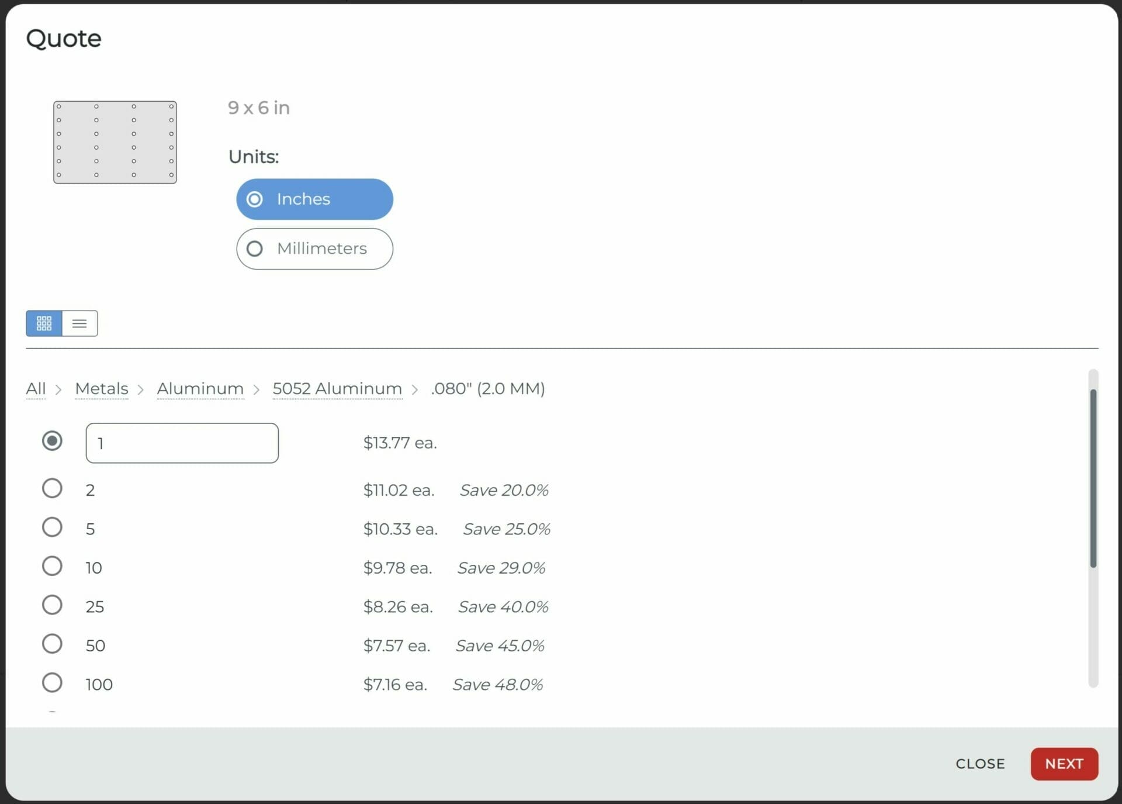Pick quantity 10 pricing option
The image size is (1122, 804).
(52, 566)
